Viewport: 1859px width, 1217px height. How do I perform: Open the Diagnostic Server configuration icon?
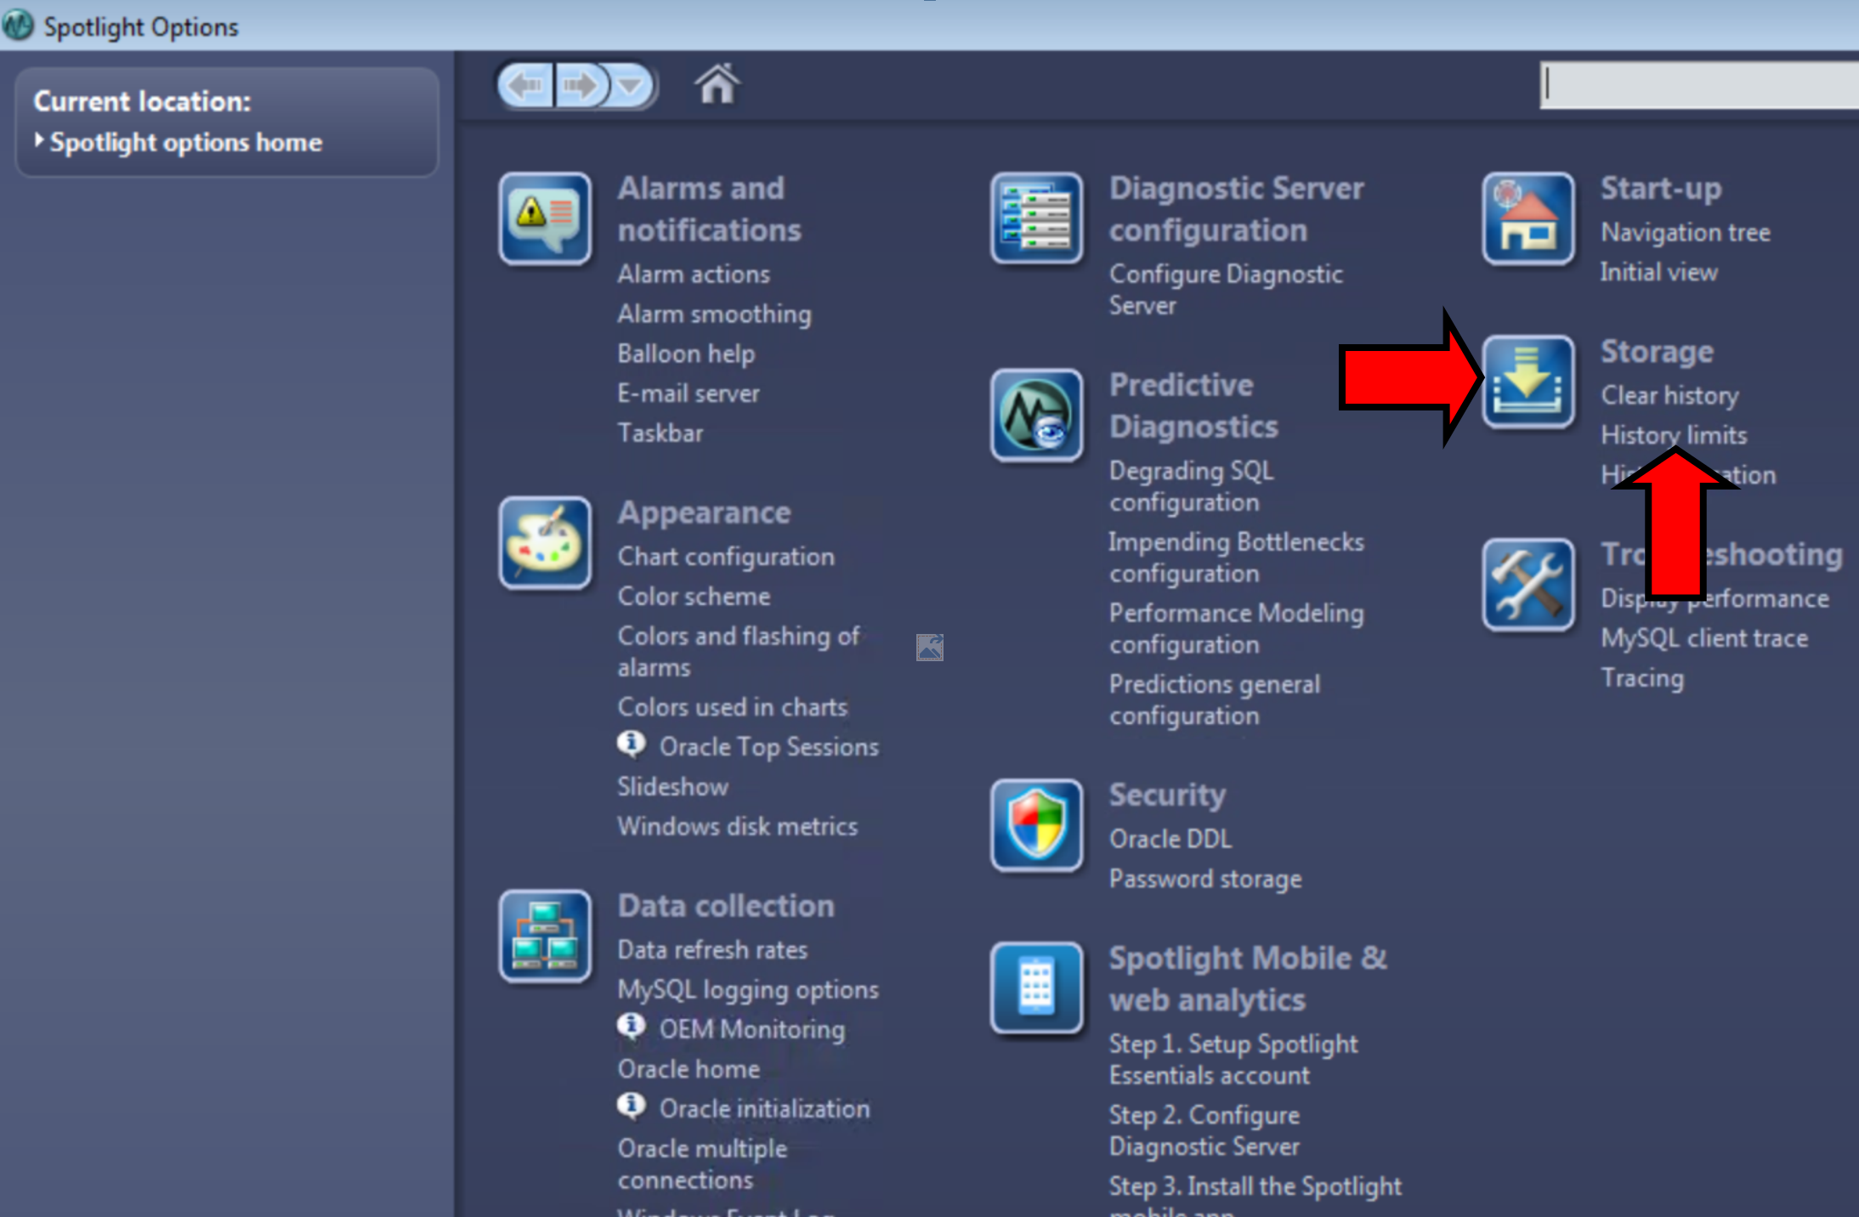[1036, 218]
